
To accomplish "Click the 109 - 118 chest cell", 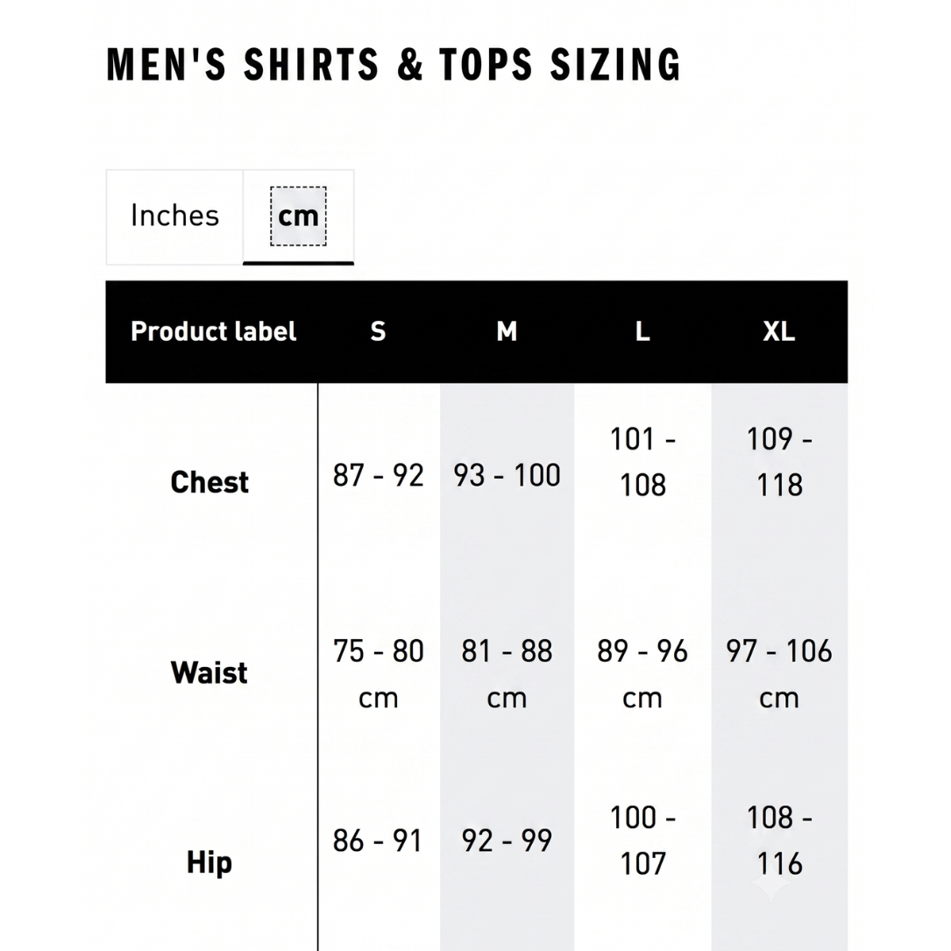I will (779, 462).
